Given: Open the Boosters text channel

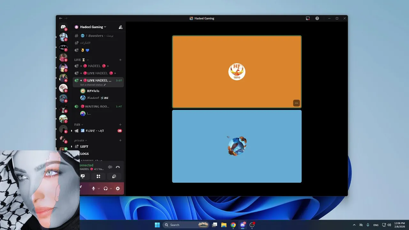Looking at the screenshot, I should click(x=98, y=36).
